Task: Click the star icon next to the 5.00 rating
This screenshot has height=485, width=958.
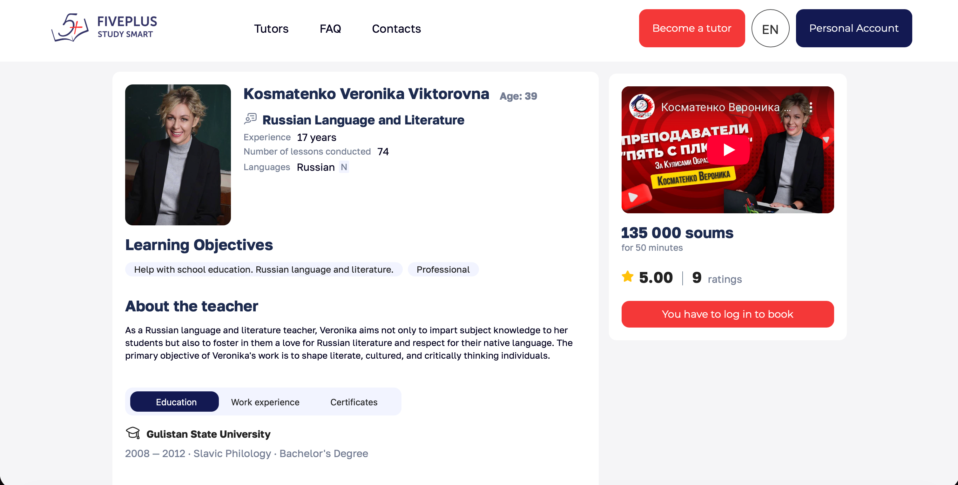Action: tap(627, 276)
